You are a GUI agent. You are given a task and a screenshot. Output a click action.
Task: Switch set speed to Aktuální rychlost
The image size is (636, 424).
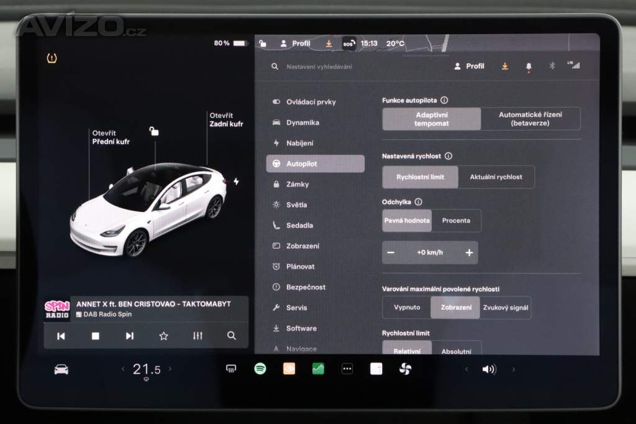[496, 177]
